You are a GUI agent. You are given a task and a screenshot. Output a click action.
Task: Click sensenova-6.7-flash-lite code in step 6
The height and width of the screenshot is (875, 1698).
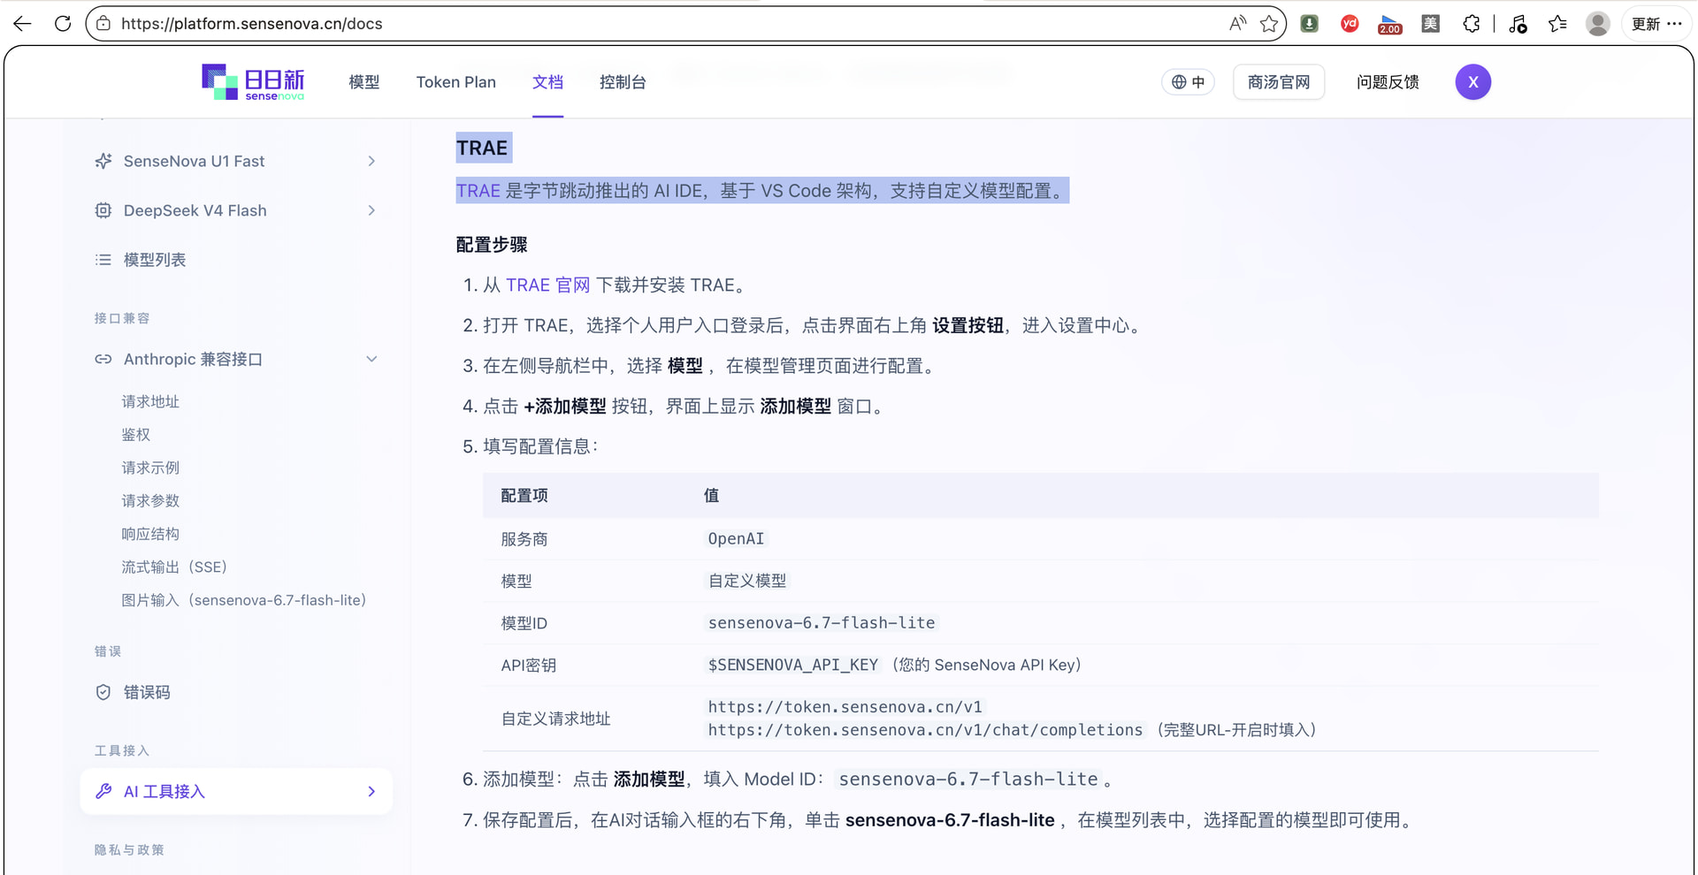[968, 779]
